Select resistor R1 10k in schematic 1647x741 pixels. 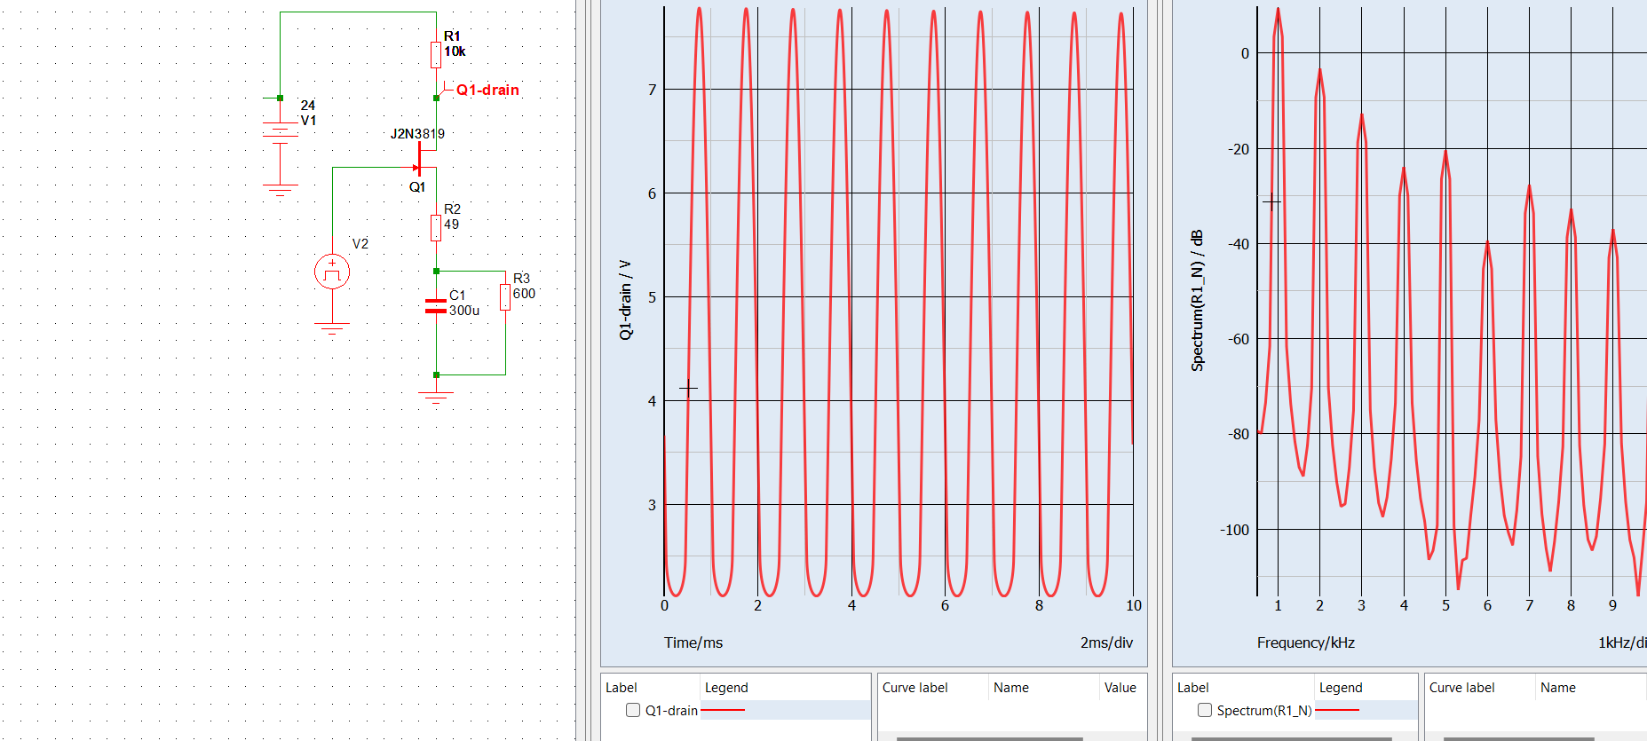click(x=436, y=55)
